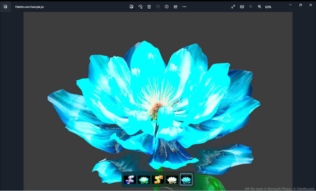
Task: Maximize the Photos window
Action: [301, 5]
